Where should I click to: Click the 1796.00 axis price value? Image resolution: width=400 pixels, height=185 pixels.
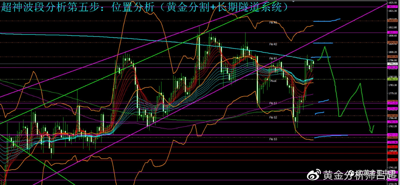(393, 61)
